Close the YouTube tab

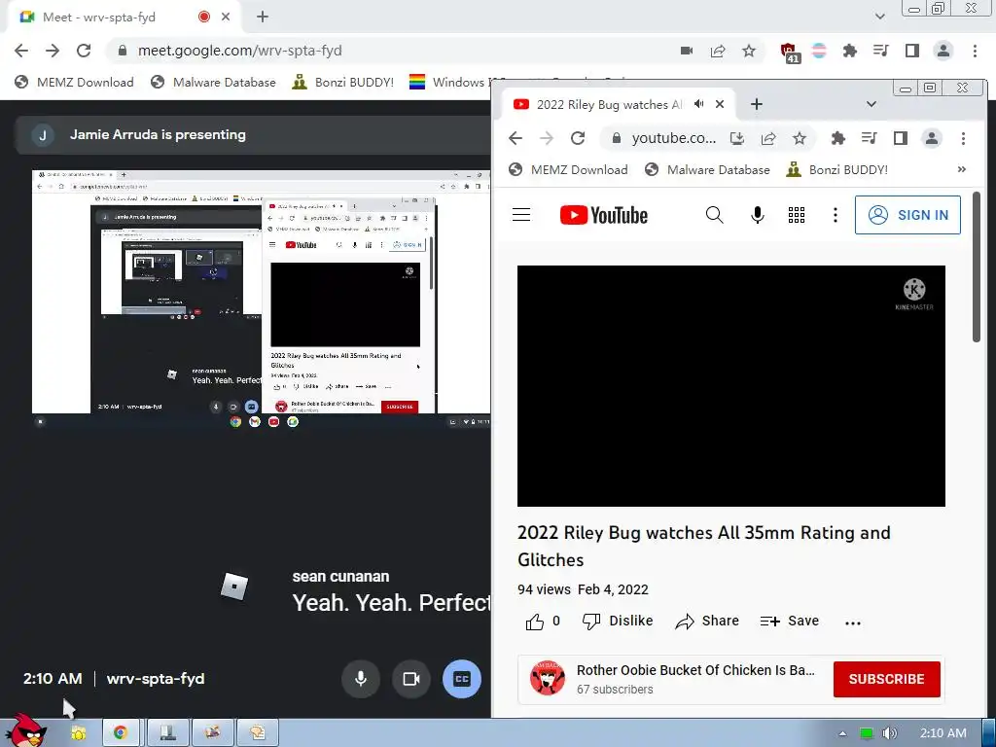coord(720,104)
